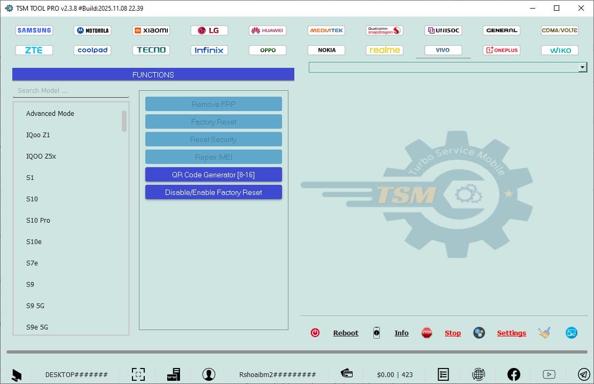Click the Search Model input field
The height and width of the screenshot is (384, 594).
coord(69,90)
